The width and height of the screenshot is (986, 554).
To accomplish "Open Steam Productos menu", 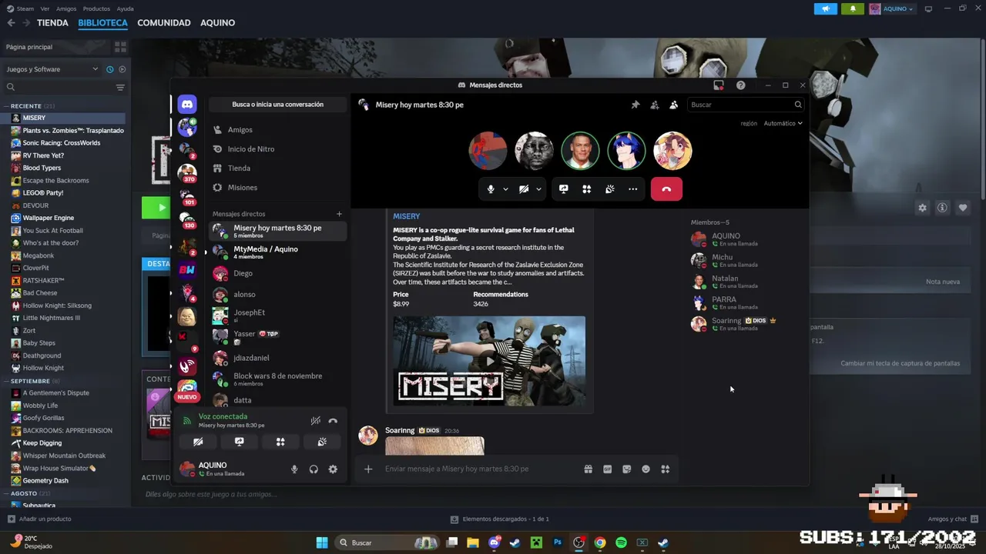I will [96, 8].
